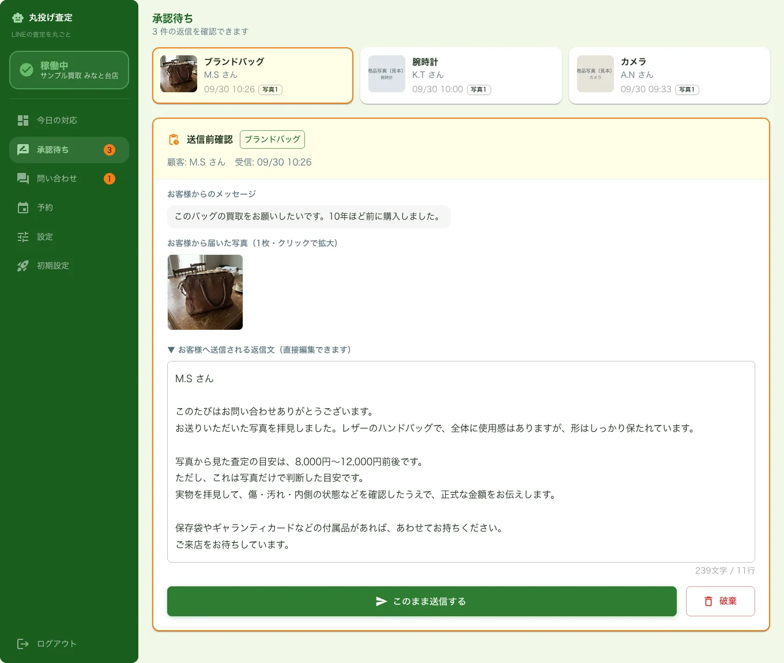Select the ブランドバッグ request card
Screen dimensions: 784x663
[252, 76]
